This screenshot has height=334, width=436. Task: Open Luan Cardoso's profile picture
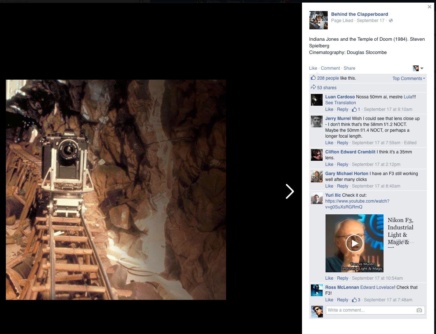coord(316,100)
